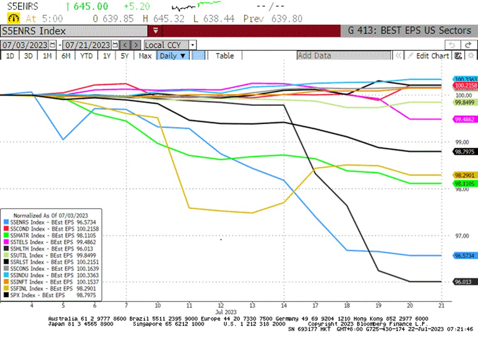Click S5INFT legend orange swatch
Viewport: 478px width, 344px height.
pos(6,282)
